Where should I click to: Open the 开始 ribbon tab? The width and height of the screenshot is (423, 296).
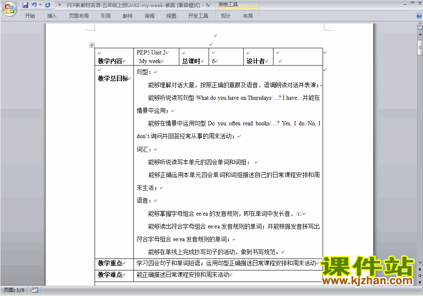[30, 16]
